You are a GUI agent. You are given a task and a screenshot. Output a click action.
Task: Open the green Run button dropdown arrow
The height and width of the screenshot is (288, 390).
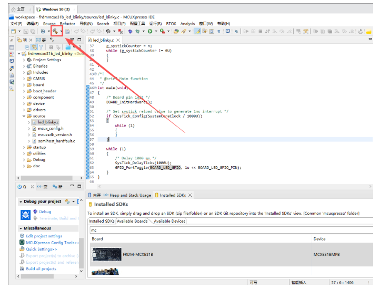pyautogui.click(x=156, y=31)
